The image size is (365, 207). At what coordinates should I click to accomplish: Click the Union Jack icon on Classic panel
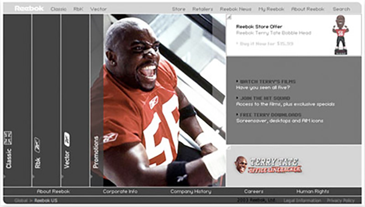click(x=8, y=138)
